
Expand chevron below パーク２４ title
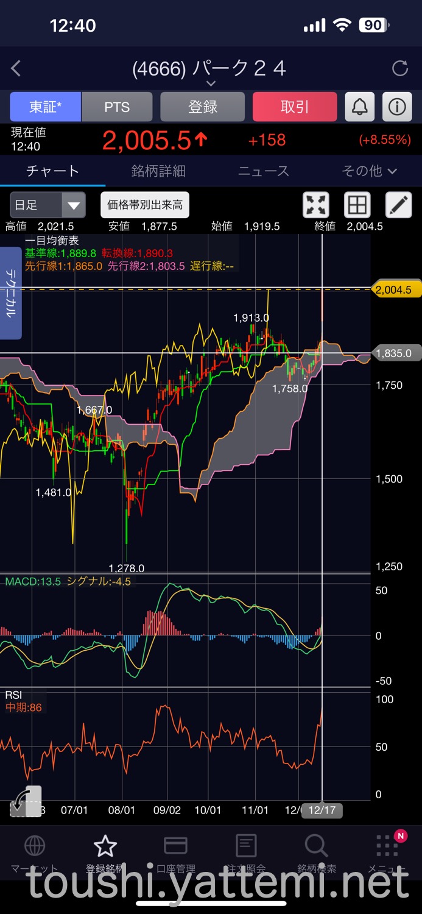(211, 83)
